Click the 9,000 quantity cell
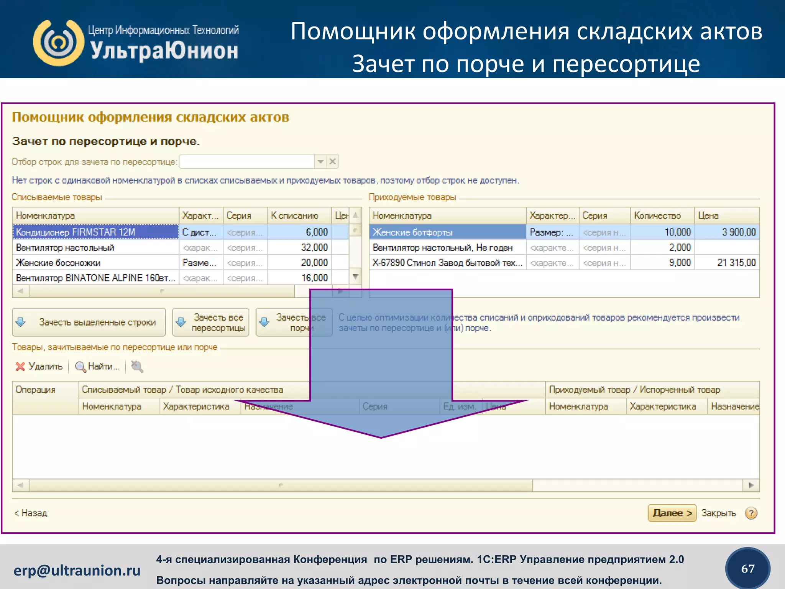785x589 pixels. (x=663, y=263)
